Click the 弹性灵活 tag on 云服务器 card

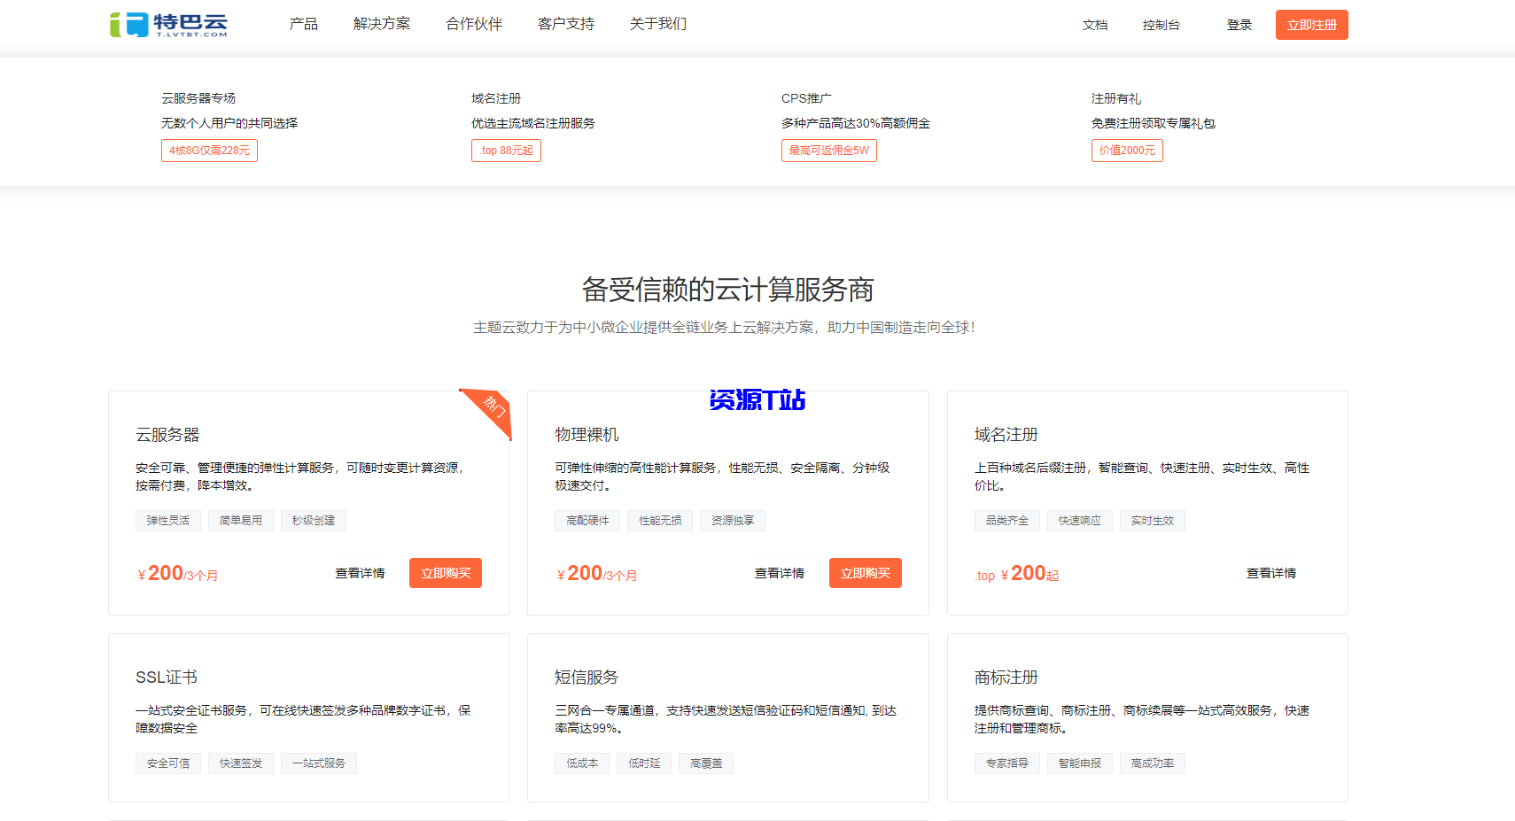[167, 520]
